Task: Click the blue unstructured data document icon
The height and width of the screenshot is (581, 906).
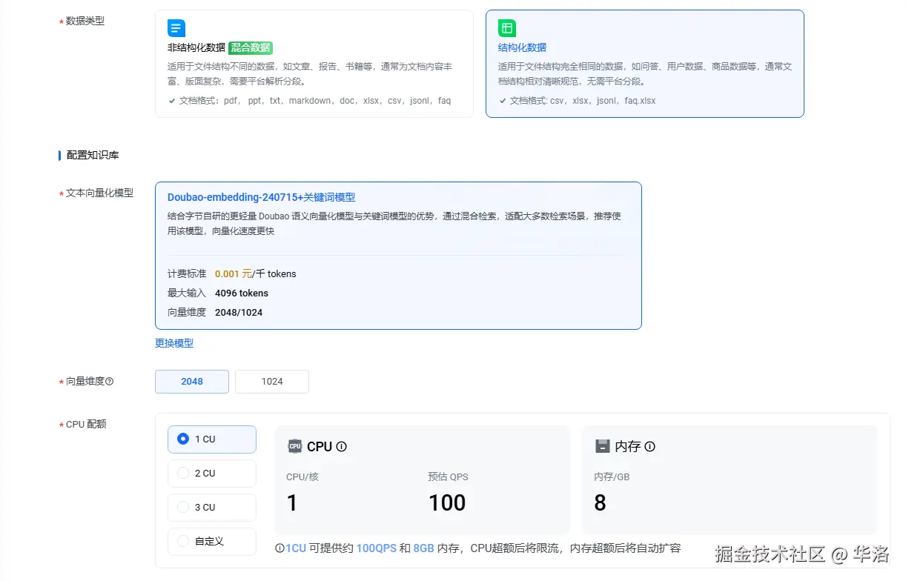Action: (x=176, y=29)
